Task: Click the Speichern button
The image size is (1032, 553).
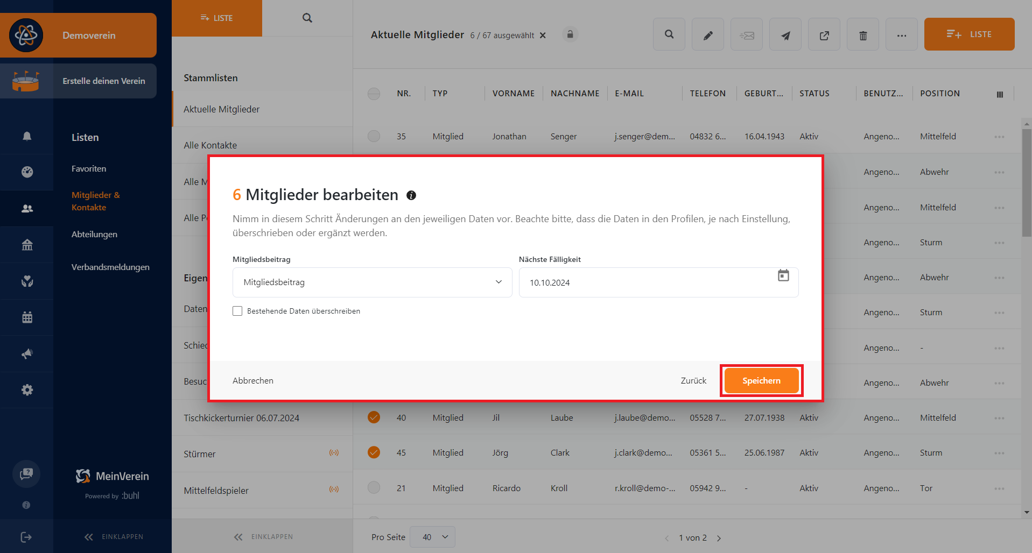Action: [x=761, y=380]
